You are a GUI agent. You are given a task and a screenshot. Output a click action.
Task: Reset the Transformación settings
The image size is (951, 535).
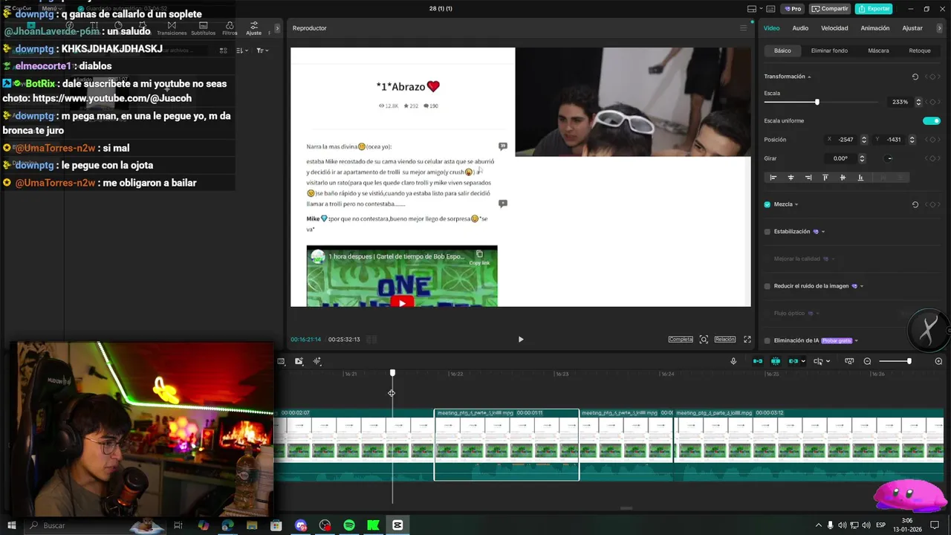pyautogui.click(x=915, y=77)
